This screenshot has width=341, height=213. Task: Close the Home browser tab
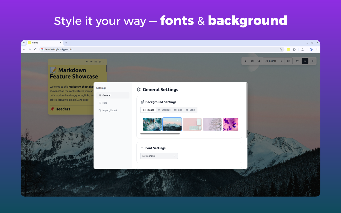click(x=60, y=43)
